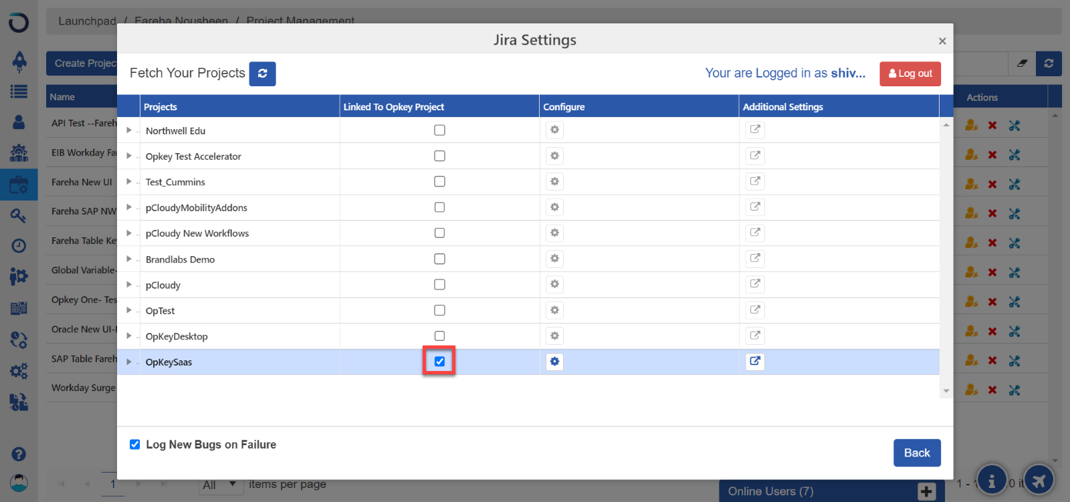Image resolution: width=1070 pixels, height=502 pixels.
Task: Open additional settings for OpTest
Action: pyautogui.click(x=755, y=310)
